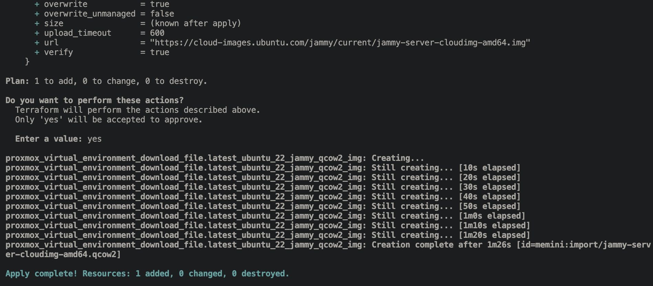The width and height of the screenshot is (653, 286).
Task: Click the 'er-cloudimg-amd64.qcow2]' wrapped id text
Action: pyautogui.click(x=63, y=254)
